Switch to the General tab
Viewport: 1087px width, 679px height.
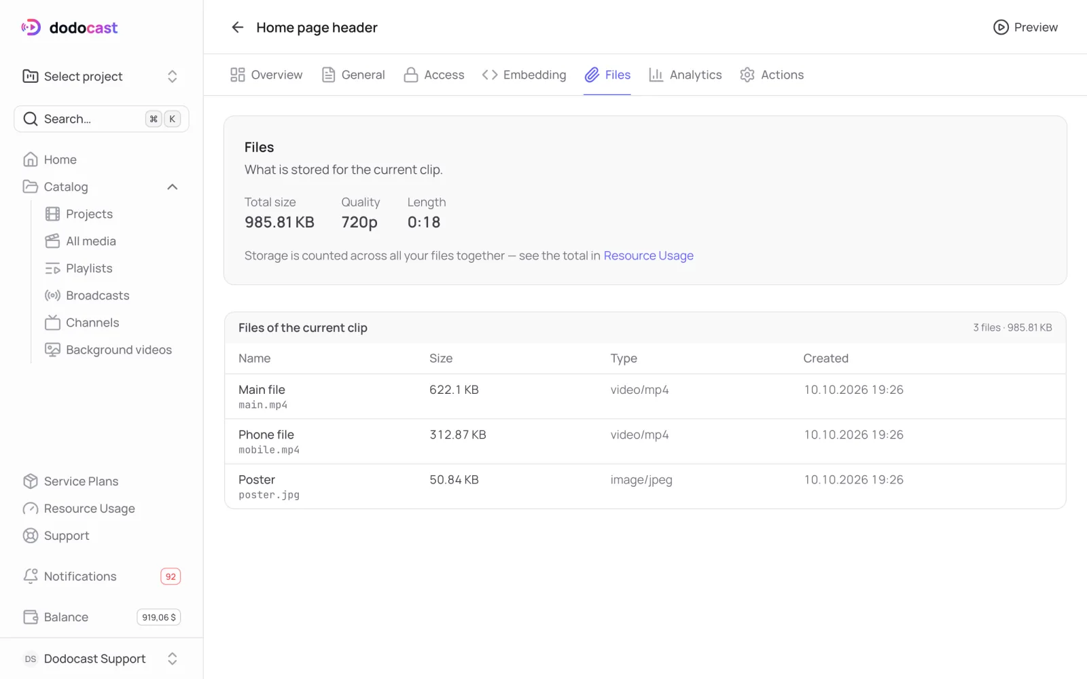pyautogui.click(x=353, y=75)
